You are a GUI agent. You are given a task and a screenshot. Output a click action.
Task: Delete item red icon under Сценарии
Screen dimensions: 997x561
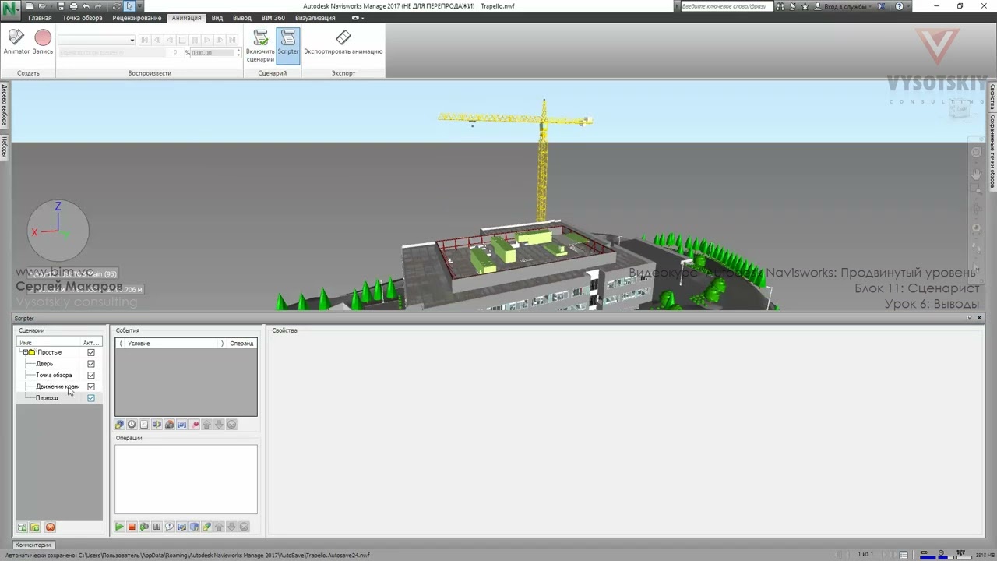50,527
